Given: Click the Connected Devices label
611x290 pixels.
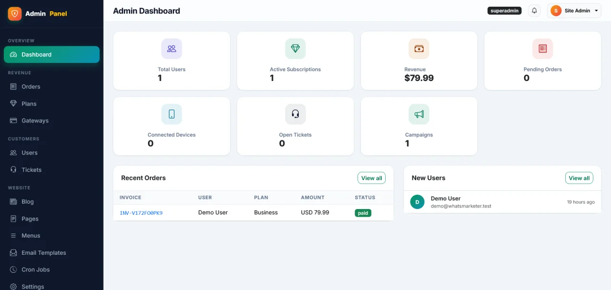Looking at the screenshot, I should click(x=172, y=135).
